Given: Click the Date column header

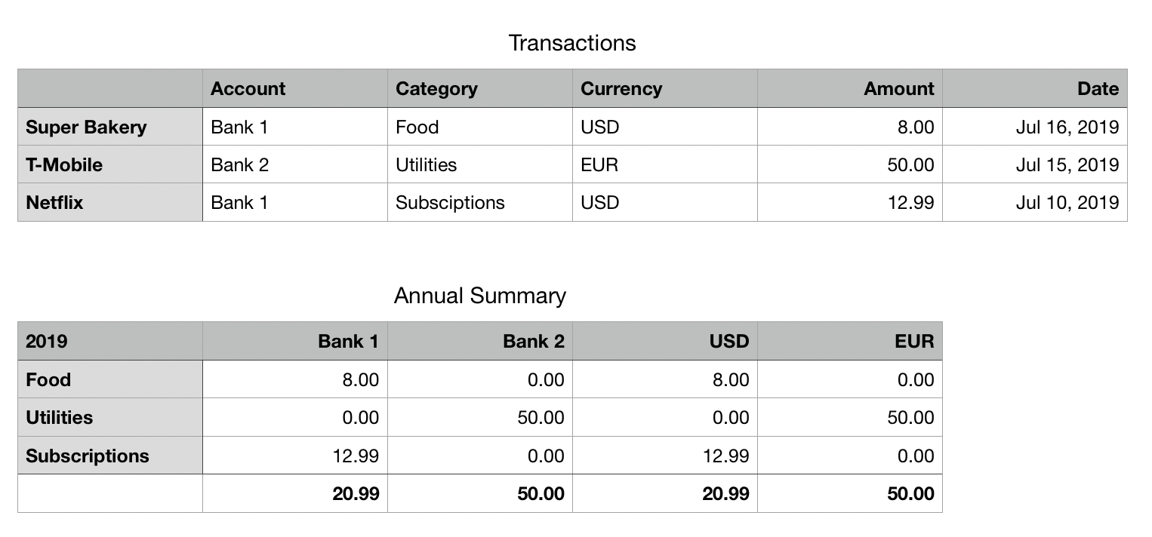Looking at the screenshot, I should point(1035,88).
